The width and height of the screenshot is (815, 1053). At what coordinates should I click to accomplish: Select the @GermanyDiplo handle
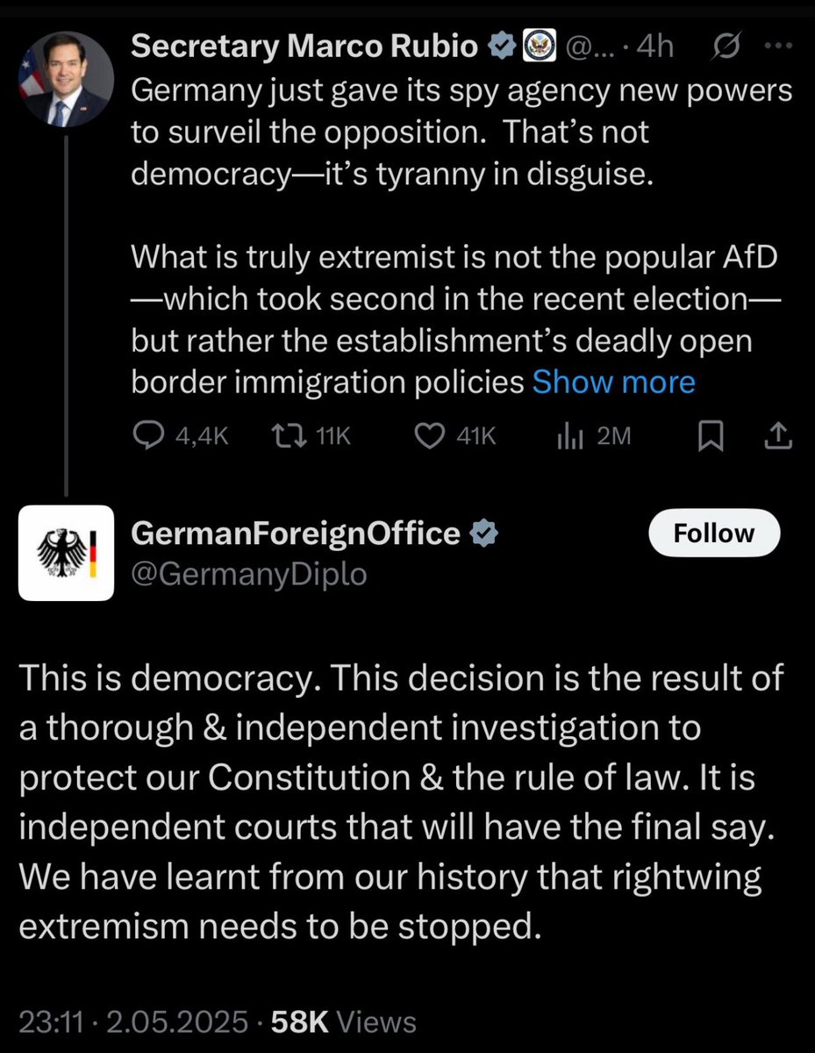250,575
